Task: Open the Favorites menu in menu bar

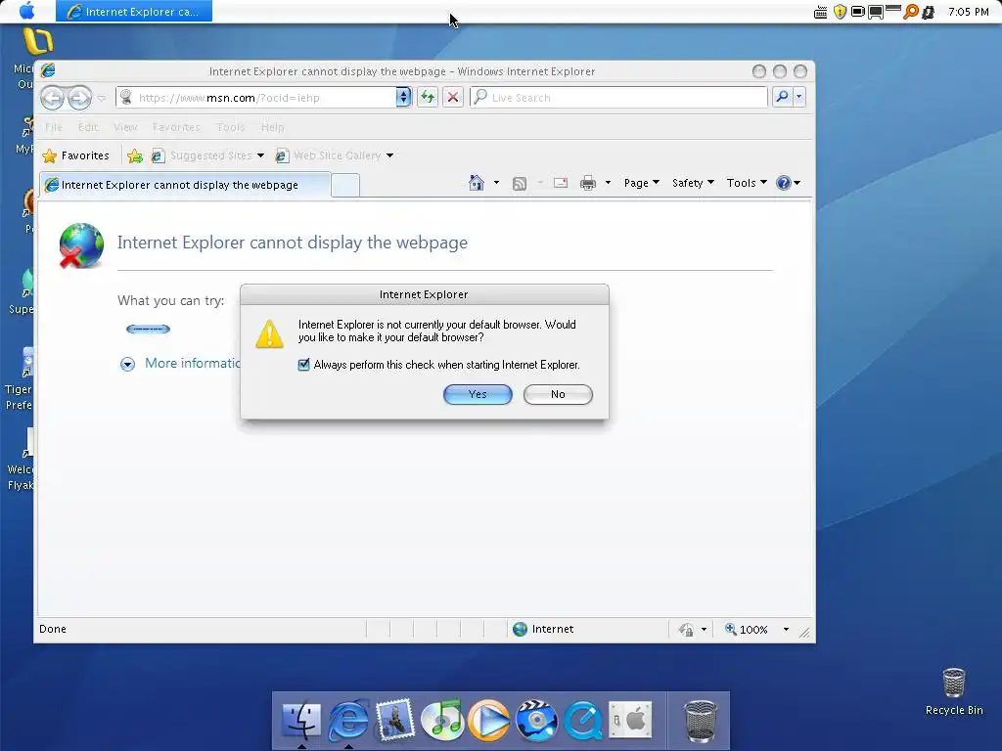Action: pyautogui.click(x=176, y=127)
